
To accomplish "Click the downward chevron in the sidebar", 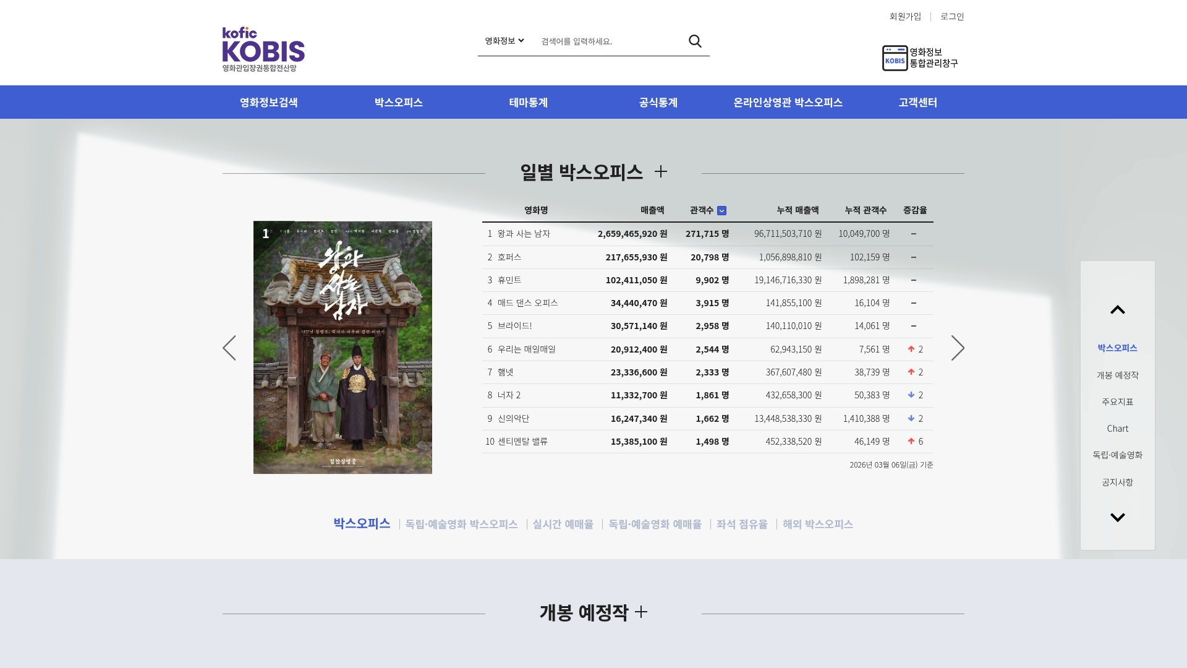I will coord(1118,518).
